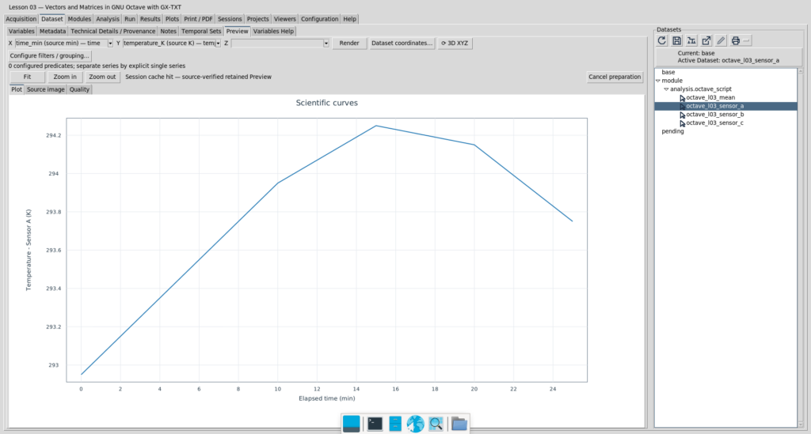Open the Notes sub-tab
The image size is (811, 434).
(168, 32)
